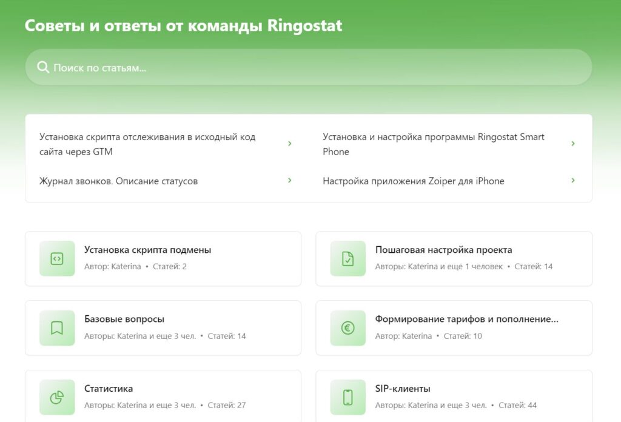Open article Настройка приложения Zoiper для iPhone

pos(414,181)
